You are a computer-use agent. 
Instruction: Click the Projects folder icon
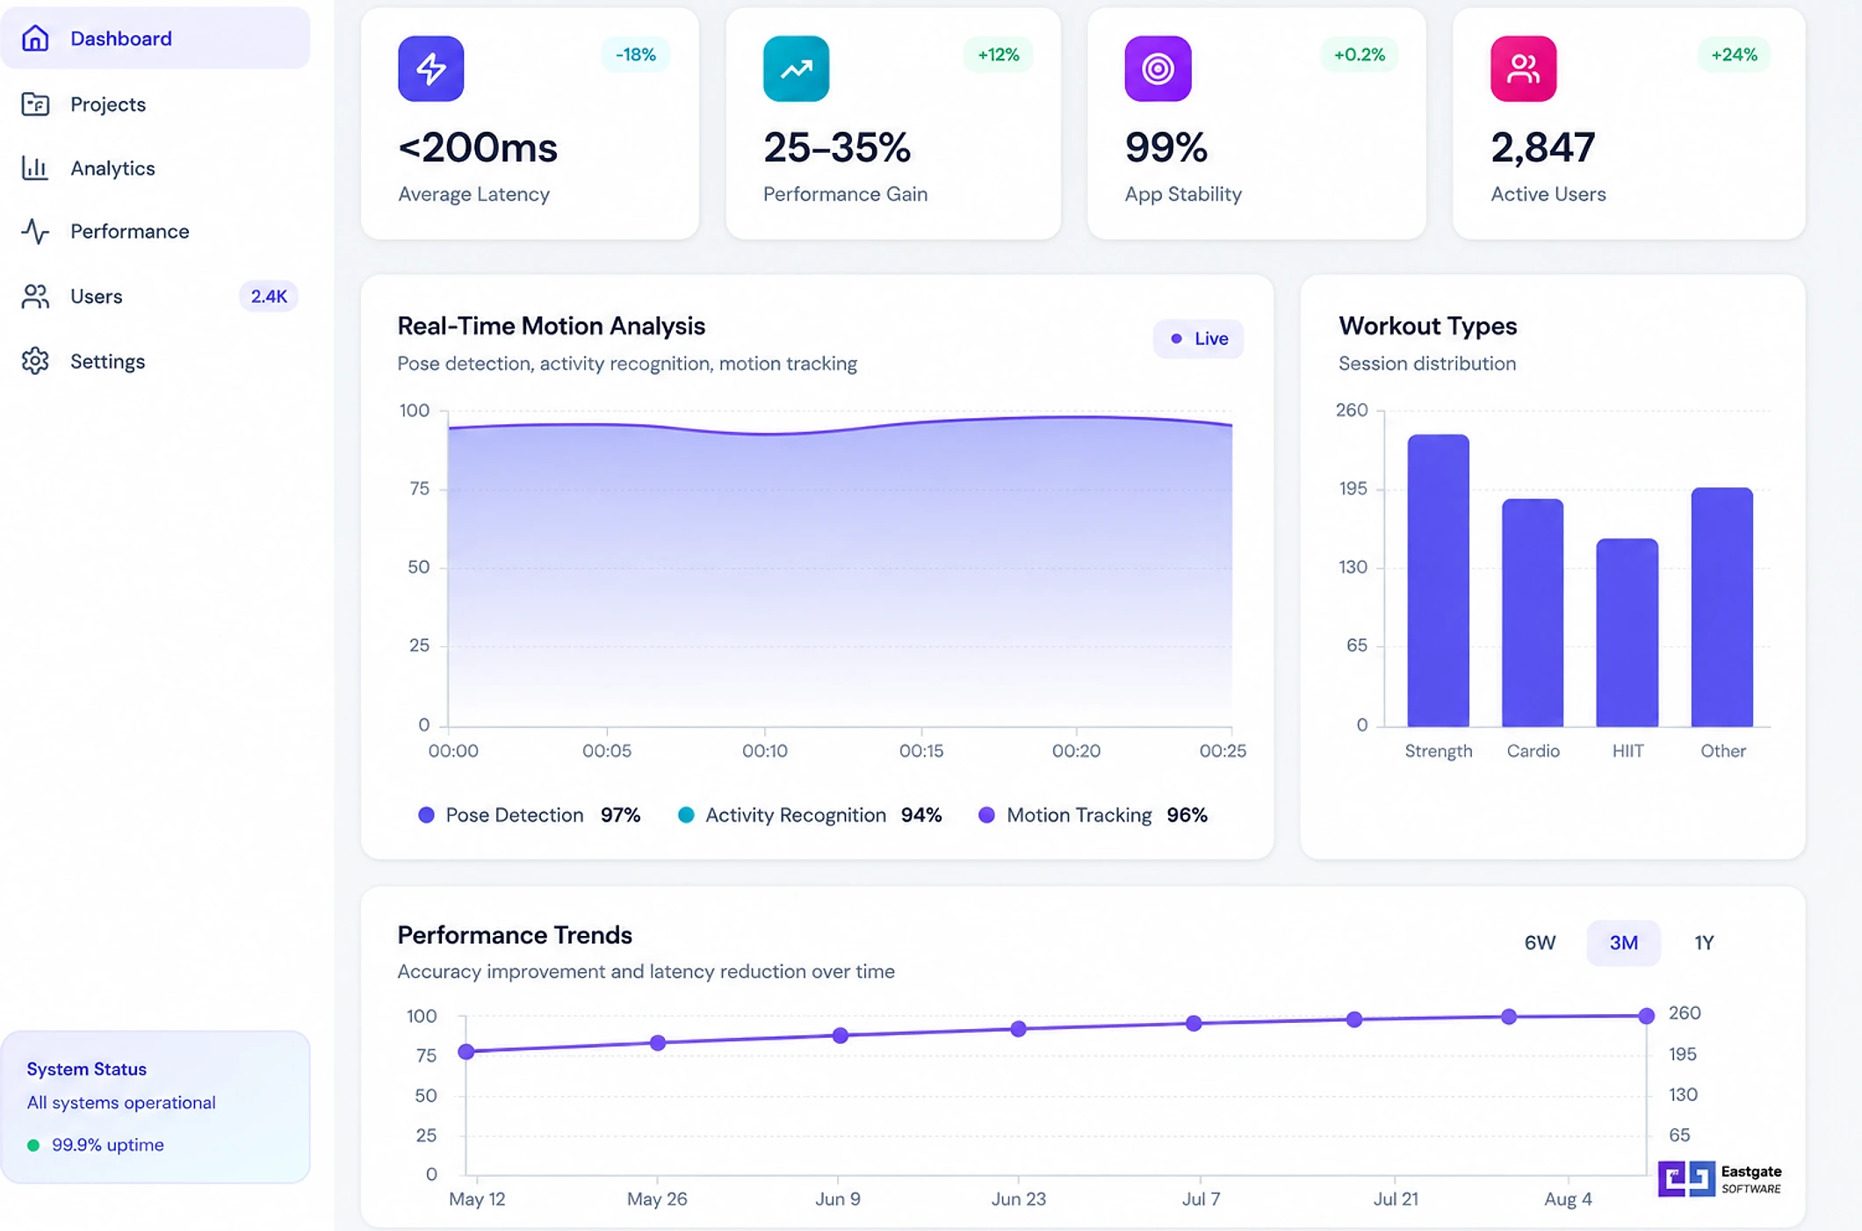click(35, 104)
